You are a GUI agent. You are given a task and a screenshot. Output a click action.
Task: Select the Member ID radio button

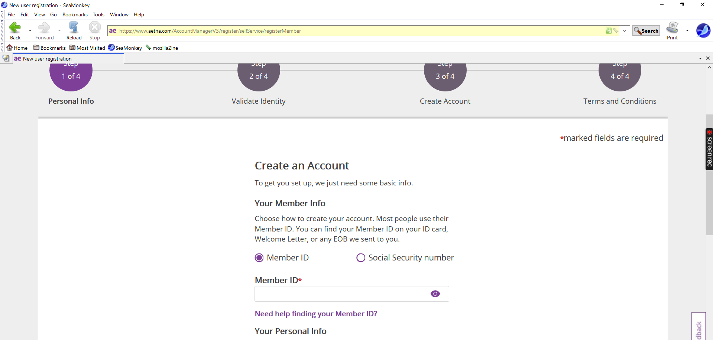pos(259,258)
